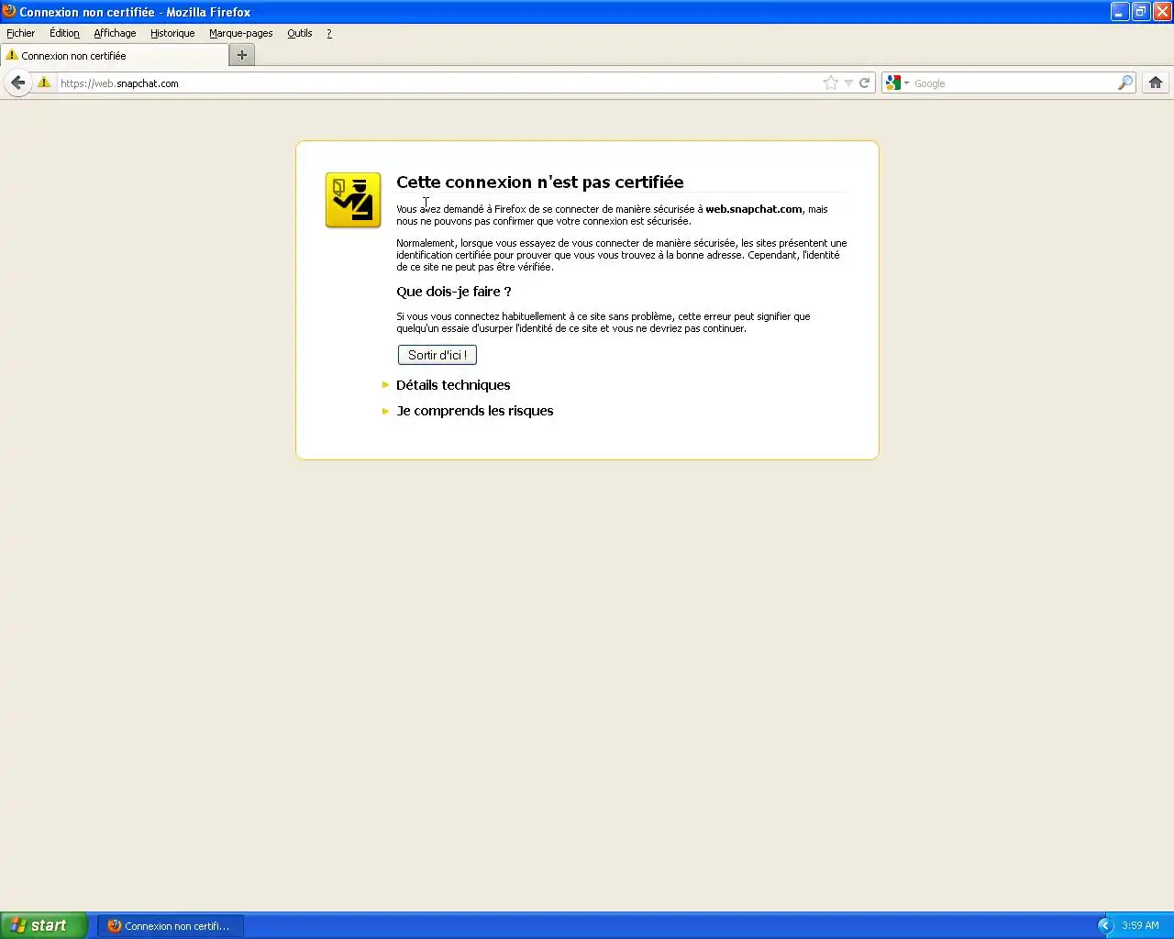Click the search magnifier icon
Screen dimensions: 1174x939
[x=1124, y=83]
